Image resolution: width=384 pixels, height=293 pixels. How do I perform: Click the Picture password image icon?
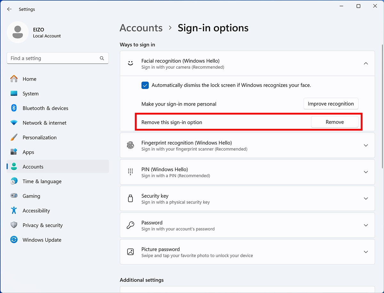tap(130, 252)
